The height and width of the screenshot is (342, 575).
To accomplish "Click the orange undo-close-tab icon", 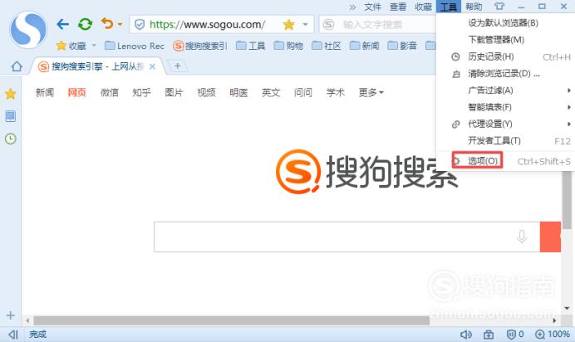I will coord(107,24).
